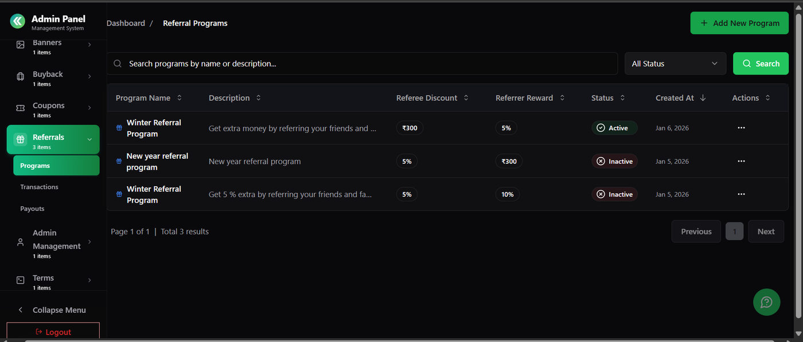Collapse the Referrals sidebar section

coord(89,139)
